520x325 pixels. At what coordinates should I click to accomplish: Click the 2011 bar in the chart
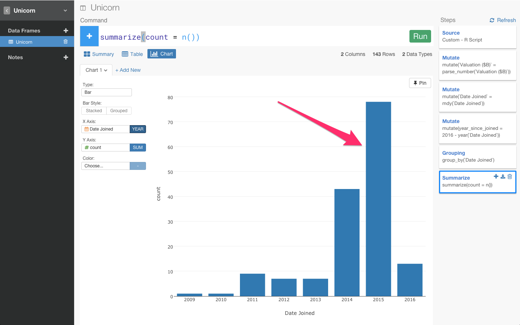pos(253,285)
